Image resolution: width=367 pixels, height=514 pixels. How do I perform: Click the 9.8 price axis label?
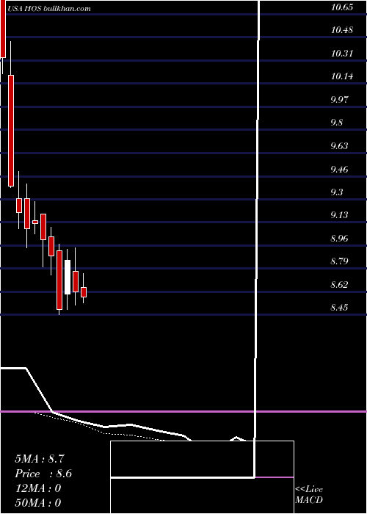[337, 123]
